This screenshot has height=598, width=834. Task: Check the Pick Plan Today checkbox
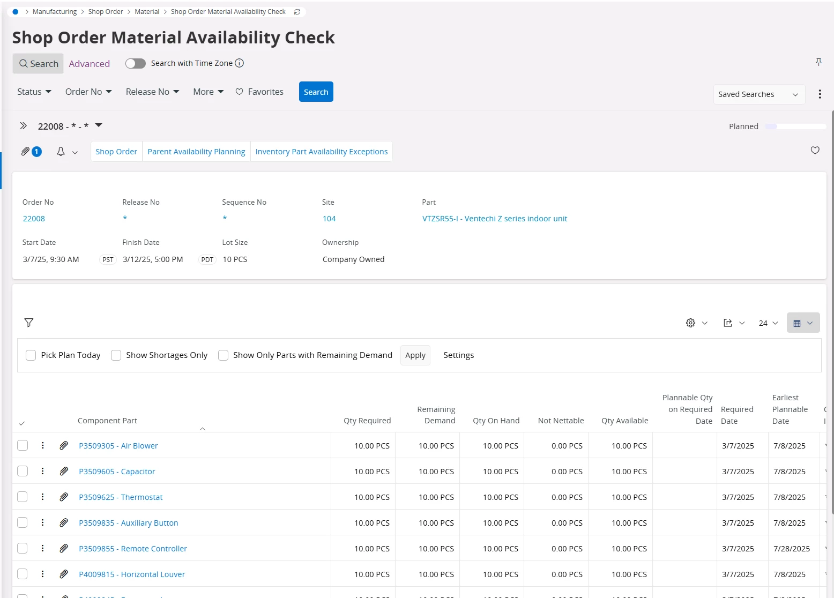pos(31,355)
